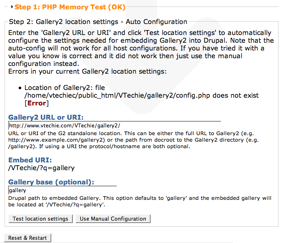
Task: Click the auto-configuration intro paragraph
Action: (138, 48)
